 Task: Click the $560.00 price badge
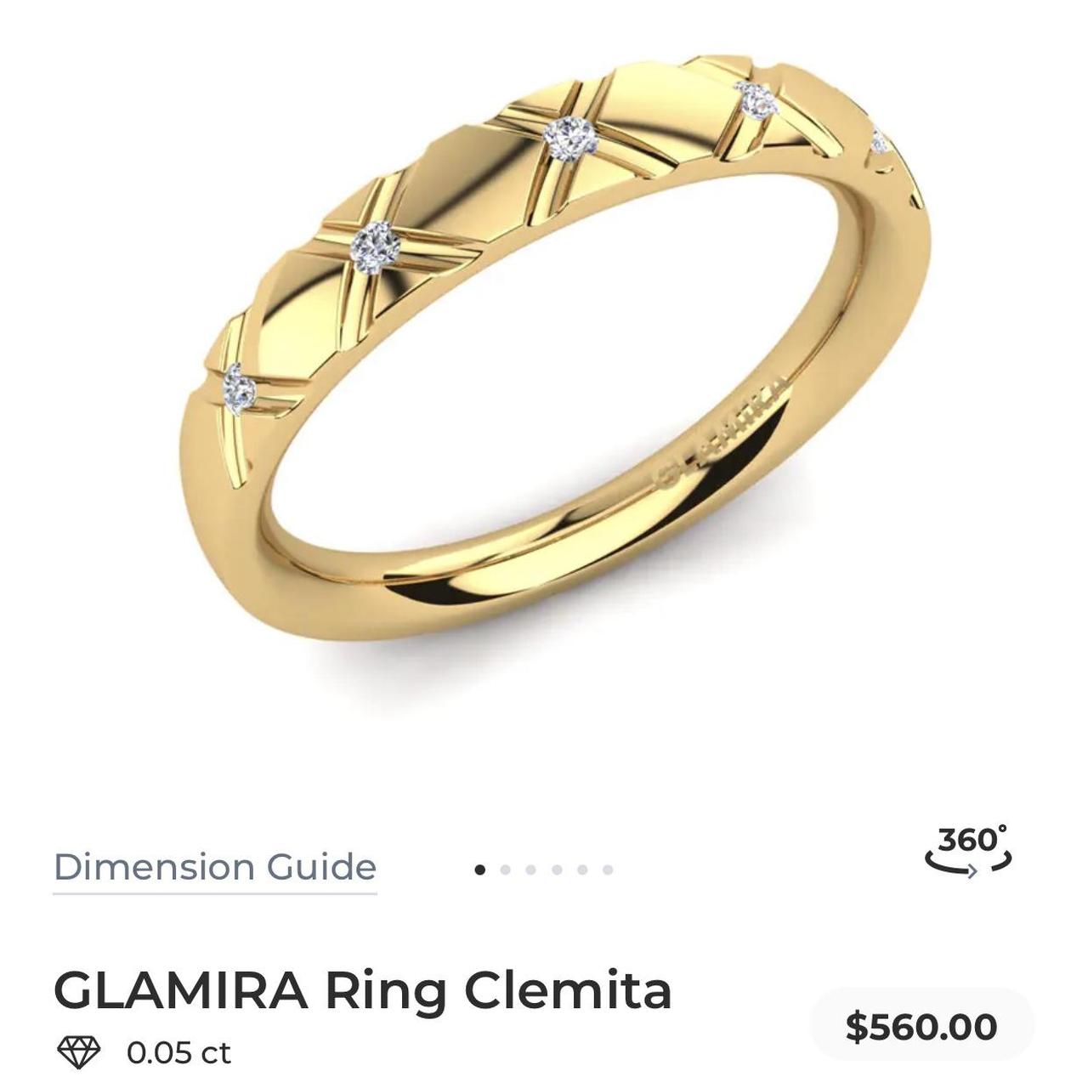coord(921,1026)
